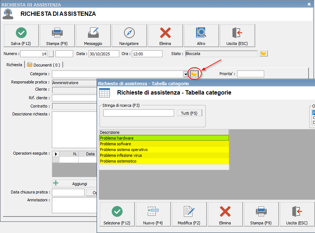Expand the Categoria dropdown arrow
The image size is (315, 233).
186,74
